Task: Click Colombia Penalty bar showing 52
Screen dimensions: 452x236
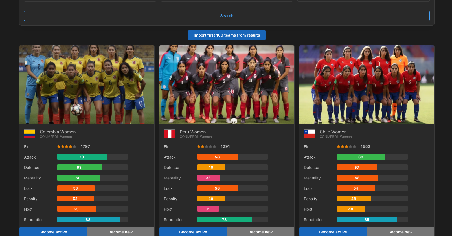Action: tap(92, 199)
